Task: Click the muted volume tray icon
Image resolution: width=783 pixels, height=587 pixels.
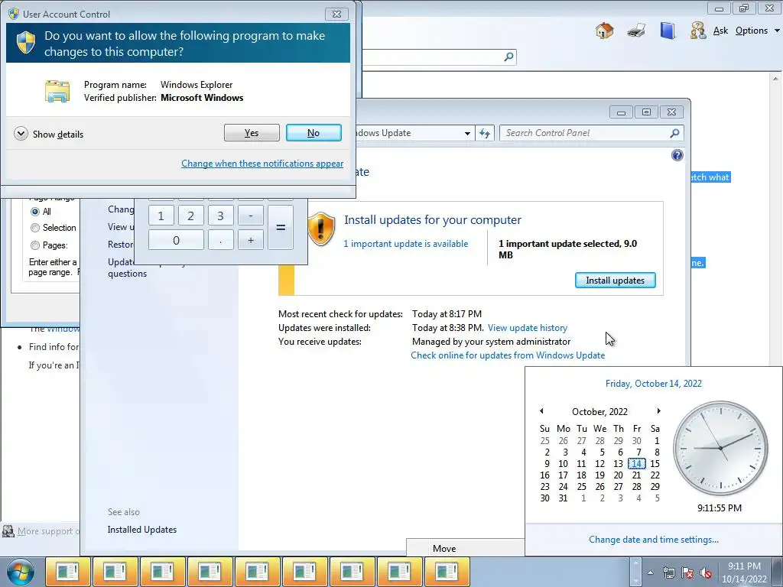Action: click(706, 572)
